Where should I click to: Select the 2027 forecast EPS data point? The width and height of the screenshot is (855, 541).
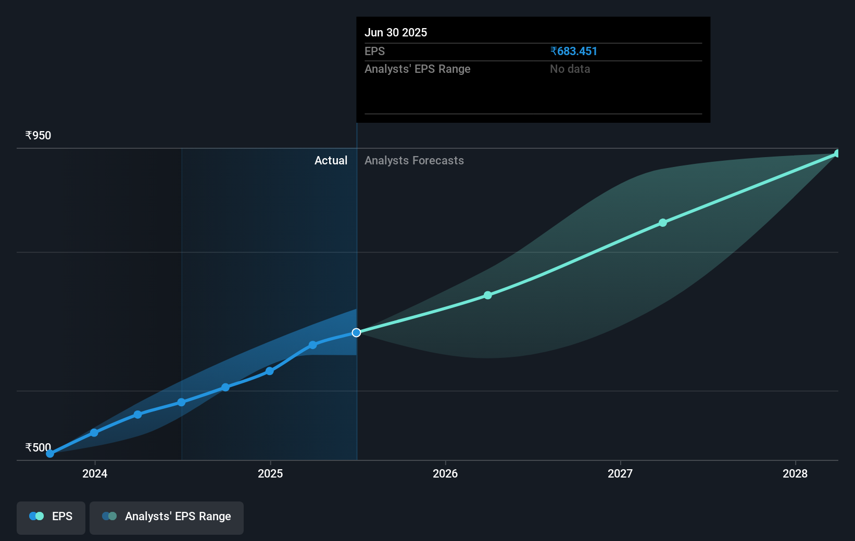(662, 223)
